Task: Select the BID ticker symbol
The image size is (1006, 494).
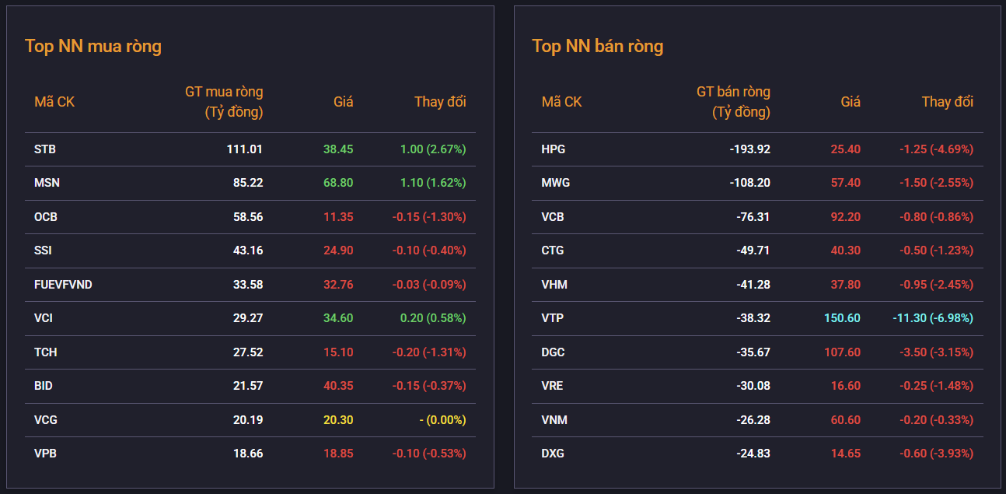Action: click(x=44, y=386)
